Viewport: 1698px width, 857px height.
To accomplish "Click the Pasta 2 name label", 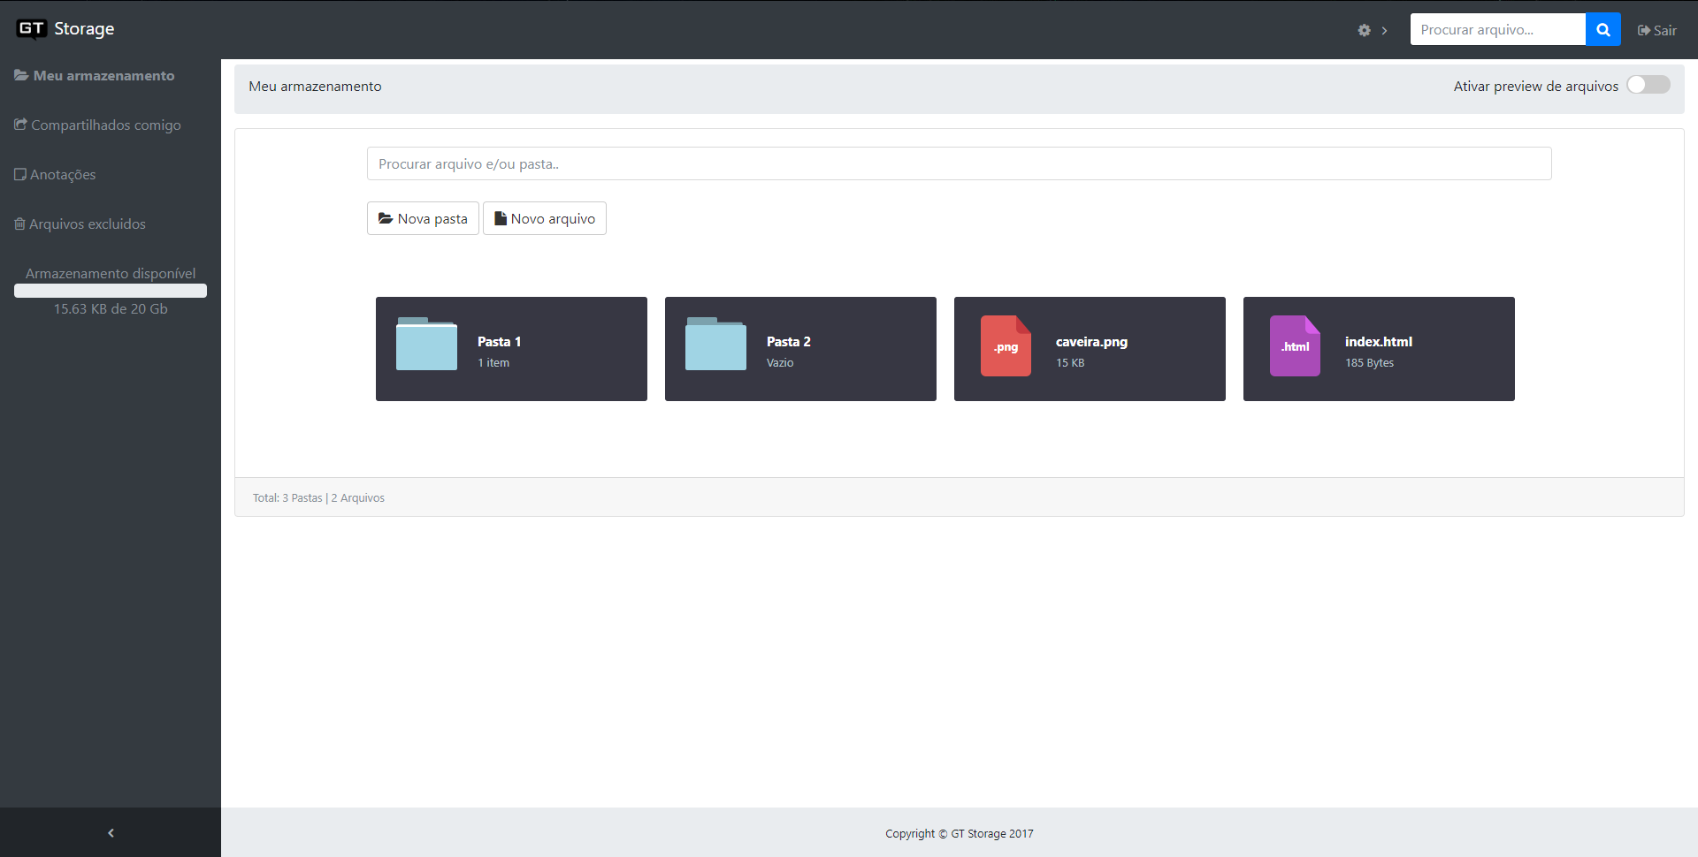I will coord(788,341).
